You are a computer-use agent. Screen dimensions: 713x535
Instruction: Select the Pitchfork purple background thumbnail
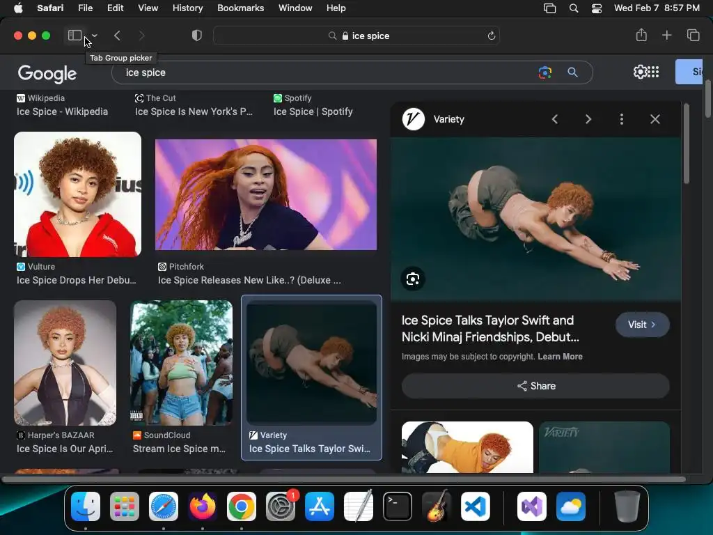tap(266, 195)
